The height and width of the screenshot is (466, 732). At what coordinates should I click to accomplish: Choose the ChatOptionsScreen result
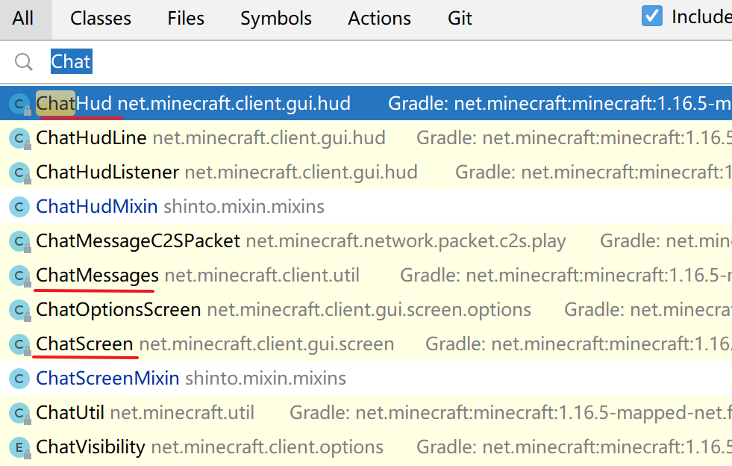click(x=366, y=310)
